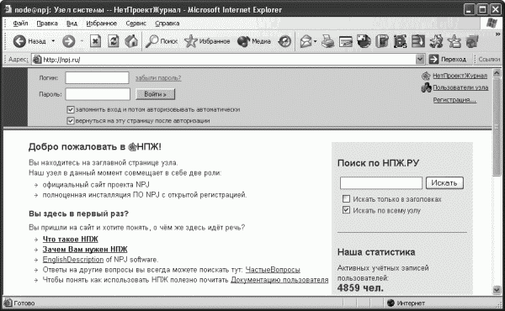Open the address bar dropdown list

[x=420, y=59]
